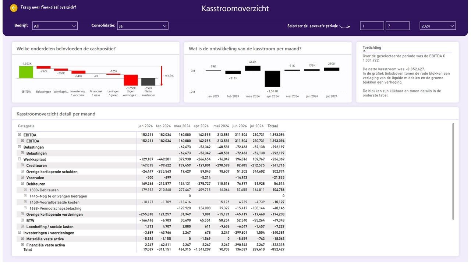Image resolution: width=471 pixels, height=265 pixels.
Task: Expand the BTW row
Action: 22,220
